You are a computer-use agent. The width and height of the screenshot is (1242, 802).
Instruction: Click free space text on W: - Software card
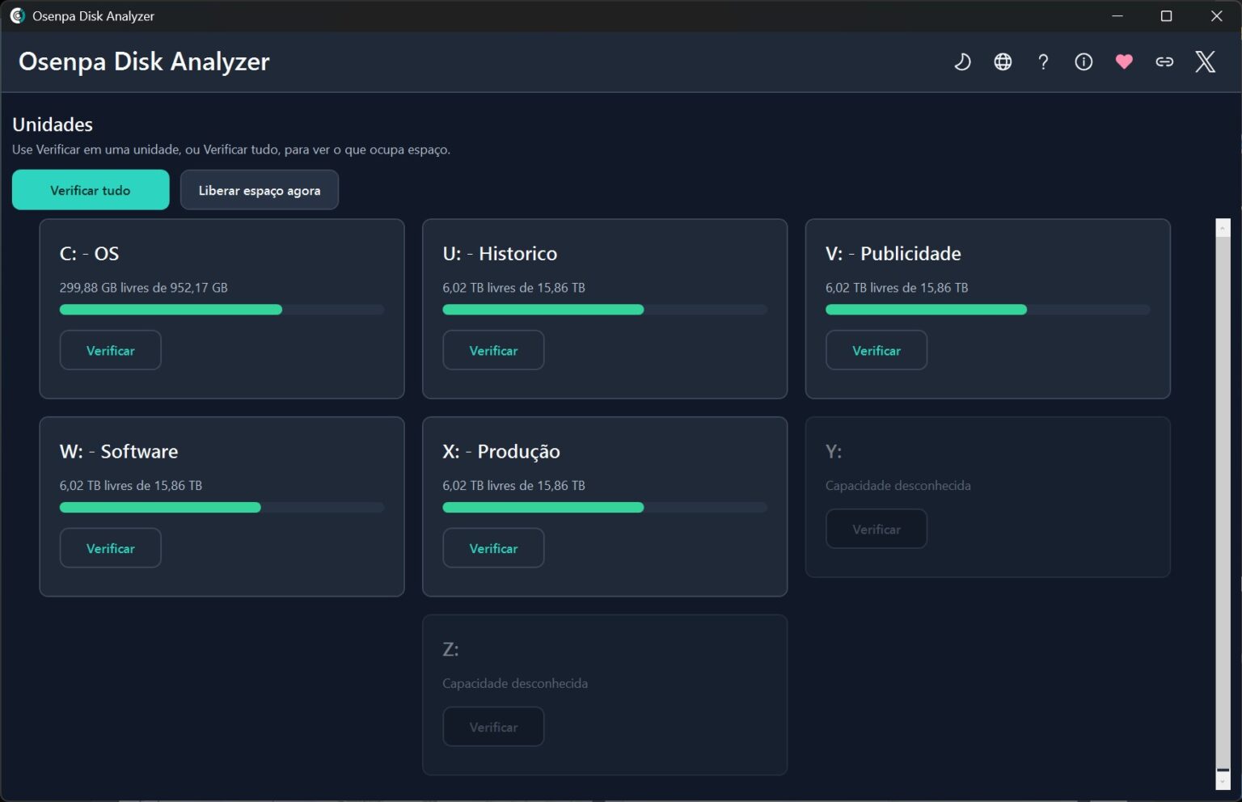pos(131,486)
